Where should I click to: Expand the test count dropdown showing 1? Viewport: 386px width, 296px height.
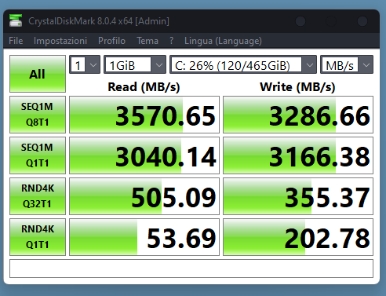85,64
